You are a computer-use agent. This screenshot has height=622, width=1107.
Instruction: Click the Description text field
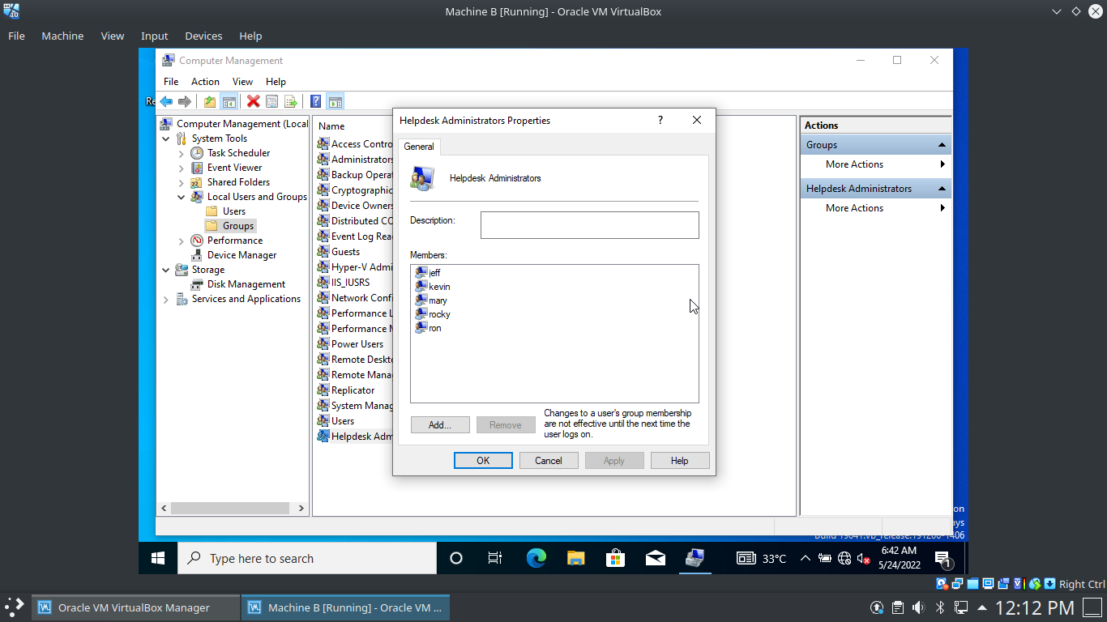pos(589,225)
